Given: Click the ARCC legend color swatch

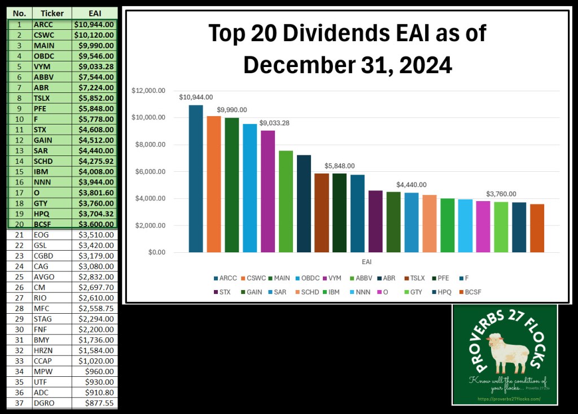Looking at the screenshot, I should tap(216, 278).
